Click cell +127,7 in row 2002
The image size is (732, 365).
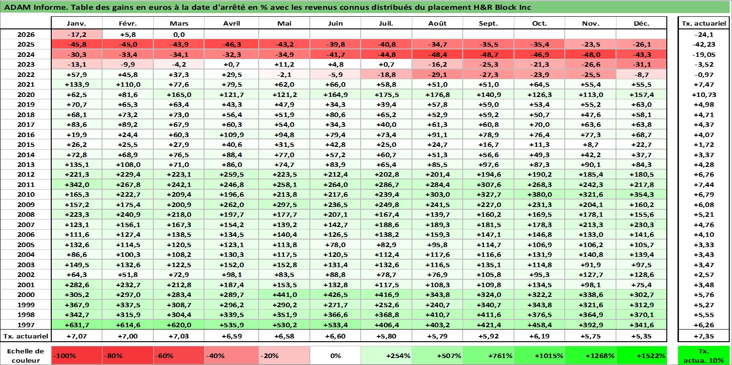point(590,275)
